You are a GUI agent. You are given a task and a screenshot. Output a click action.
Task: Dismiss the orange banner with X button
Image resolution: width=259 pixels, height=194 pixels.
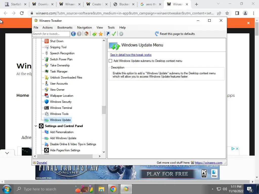click(248, 23)
